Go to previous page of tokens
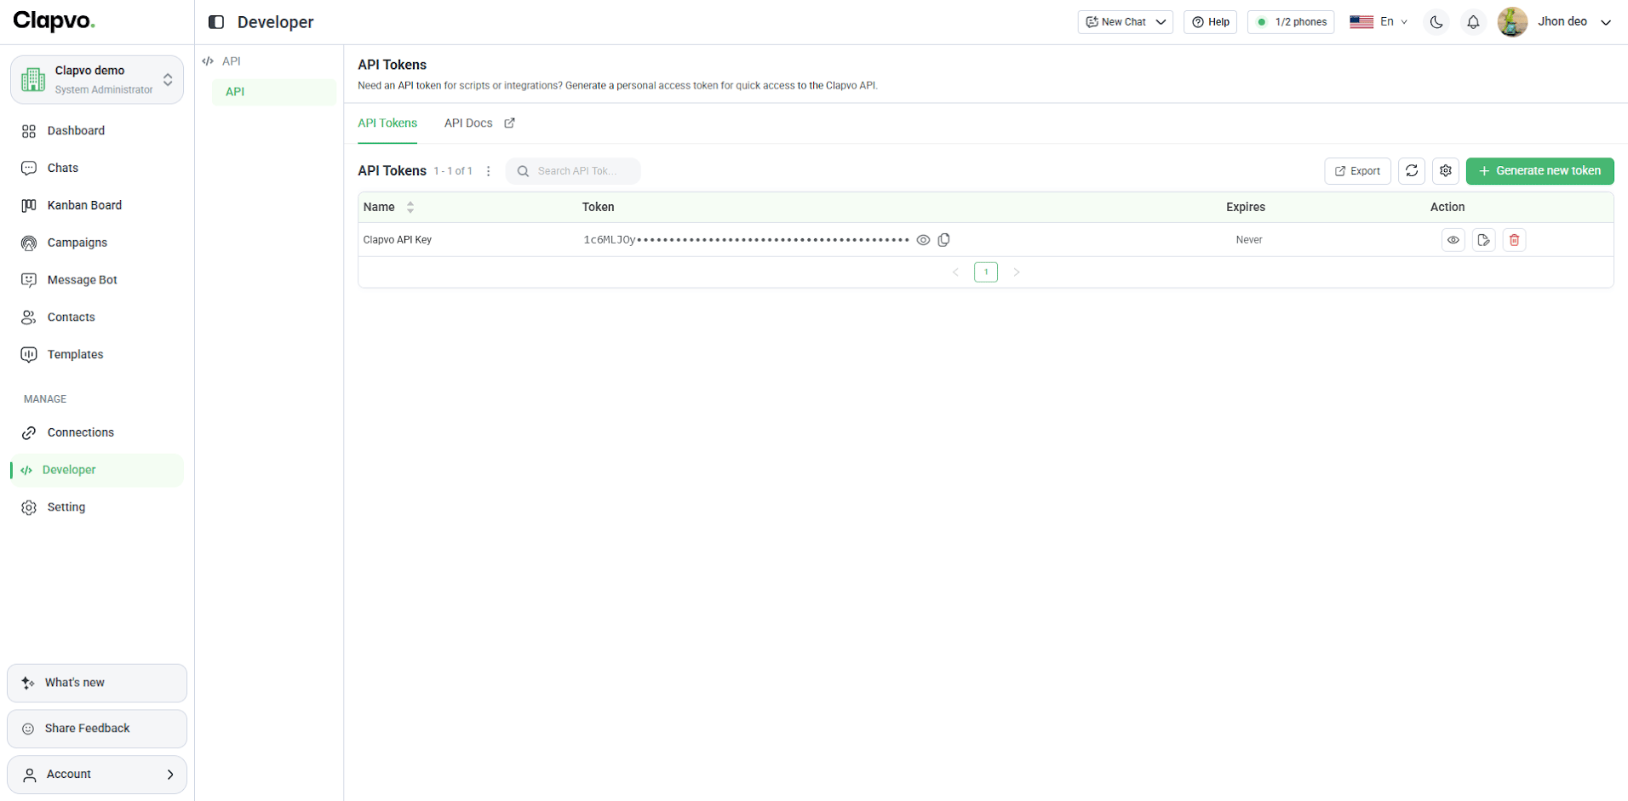Image resolution: width=1628 pixels, height=801 pixels. (x=955, y=272)
